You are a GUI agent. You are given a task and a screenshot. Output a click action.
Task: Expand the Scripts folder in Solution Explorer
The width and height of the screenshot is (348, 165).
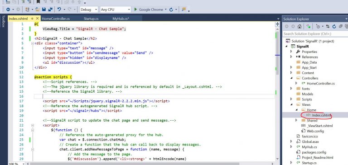pos(291,99)
